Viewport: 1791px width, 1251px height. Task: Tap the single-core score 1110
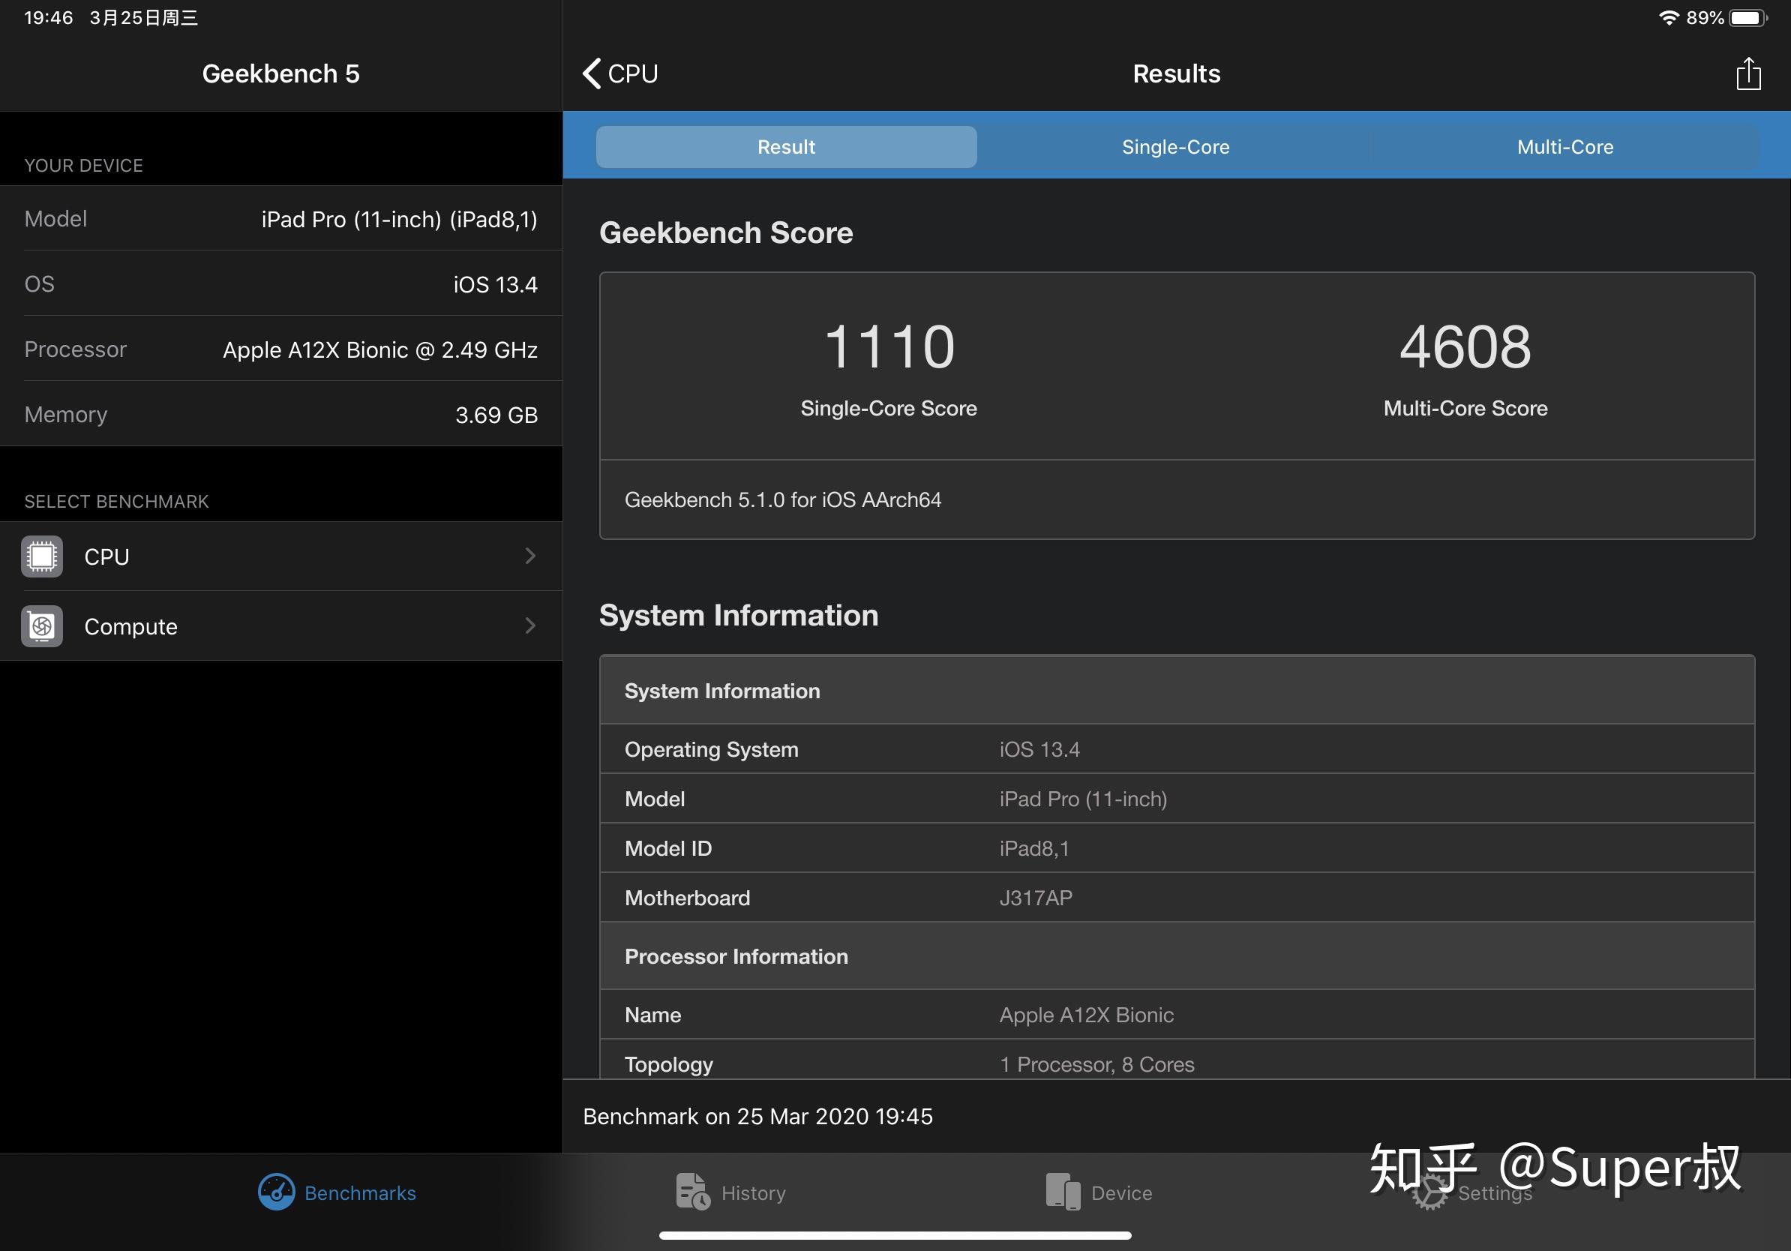(889, 346)
